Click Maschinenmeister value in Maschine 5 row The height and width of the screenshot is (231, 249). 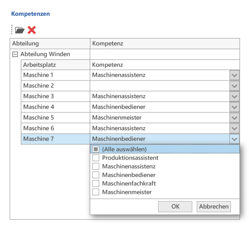pos(117,117)
